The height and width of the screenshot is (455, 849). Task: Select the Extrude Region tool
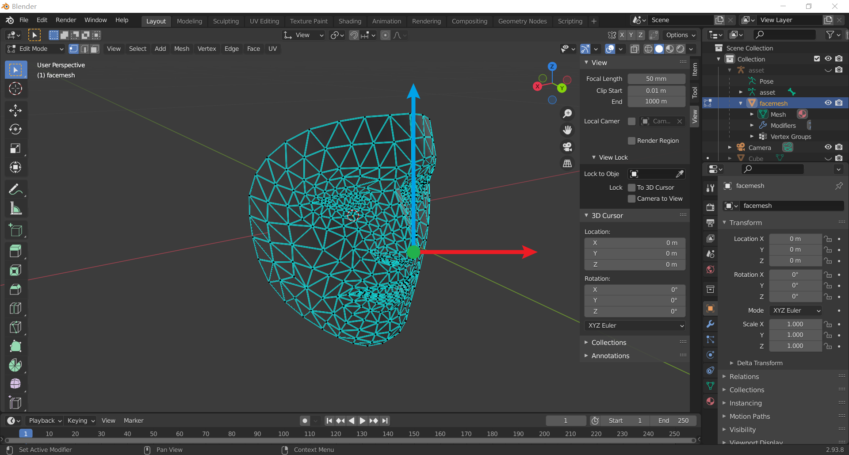point(15,251)
